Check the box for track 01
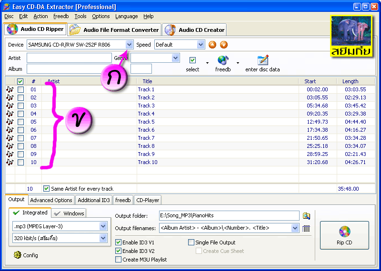Screen dimensions: 381x271 point(20,89)
